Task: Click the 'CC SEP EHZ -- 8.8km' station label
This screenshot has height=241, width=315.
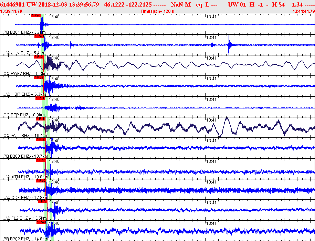Action: pos(24,115)
